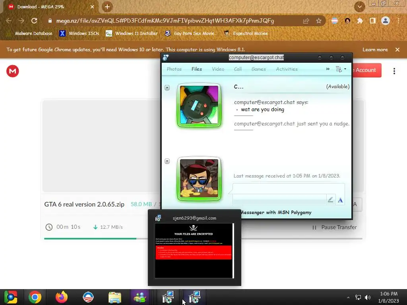Pause Transfer on MEGA download
Screen dimensions: 407x305
[x=335, y=227]
